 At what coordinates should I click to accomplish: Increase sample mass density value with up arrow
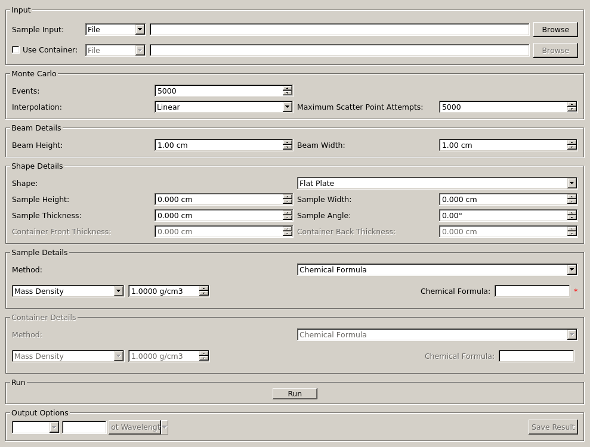click(x=204, y=288)
